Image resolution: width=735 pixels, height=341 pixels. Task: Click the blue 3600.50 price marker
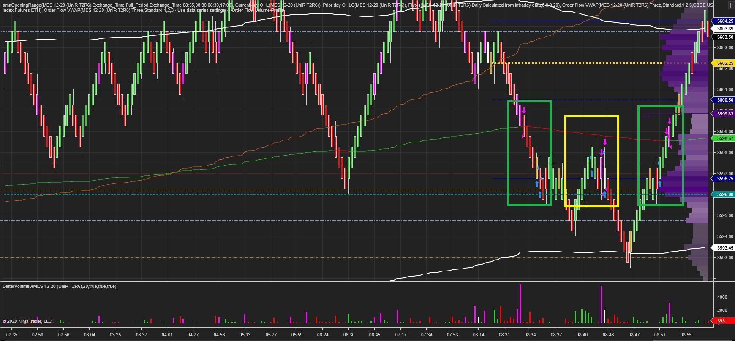[724, 100]
